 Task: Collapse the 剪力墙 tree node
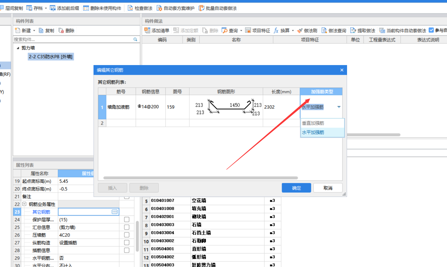(18, 48)
